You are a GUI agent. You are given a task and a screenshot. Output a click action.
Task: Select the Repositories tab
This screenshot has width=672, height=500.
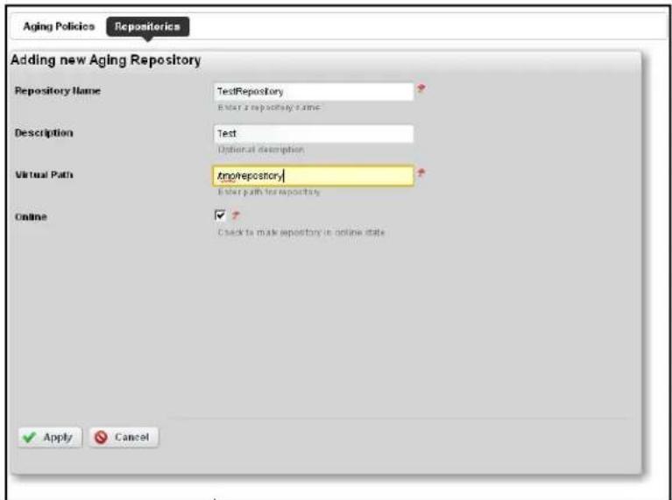click(x=147, y=26)
